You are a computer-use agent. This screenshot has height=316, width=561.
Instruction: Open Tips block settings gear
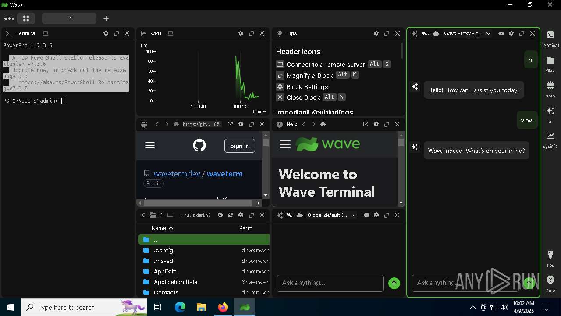376,33
